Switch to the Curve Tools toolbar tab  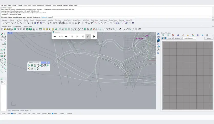pos(67,20)
